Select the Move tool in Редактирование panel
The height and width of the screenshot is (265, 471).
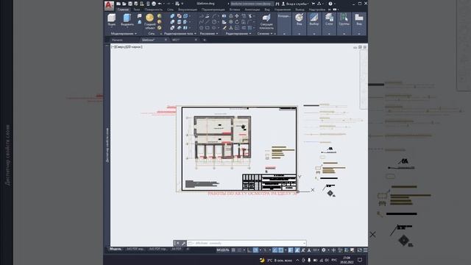pos(237,16)
